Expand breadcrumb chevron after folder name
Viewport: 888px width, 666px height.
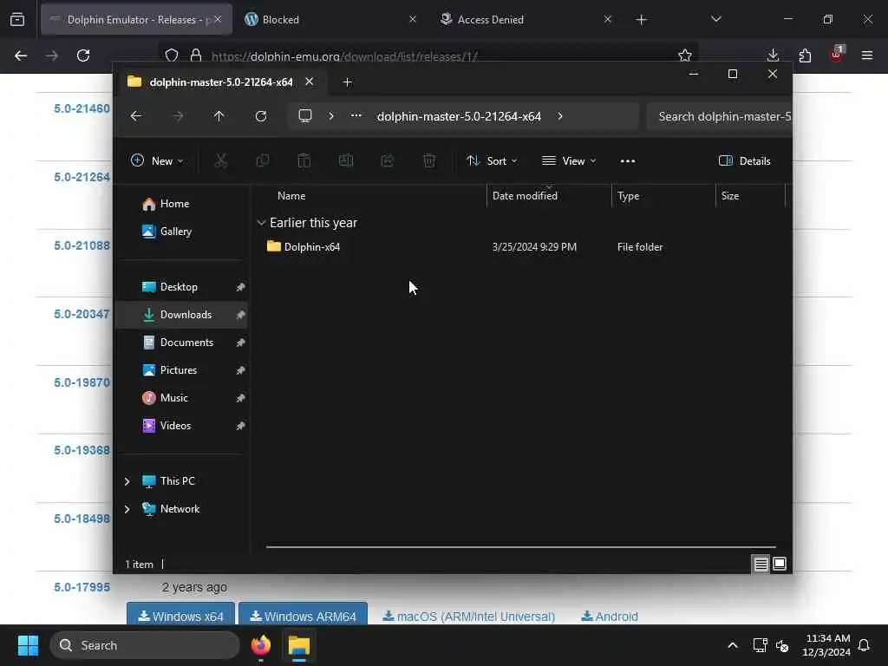pos(559,116)
